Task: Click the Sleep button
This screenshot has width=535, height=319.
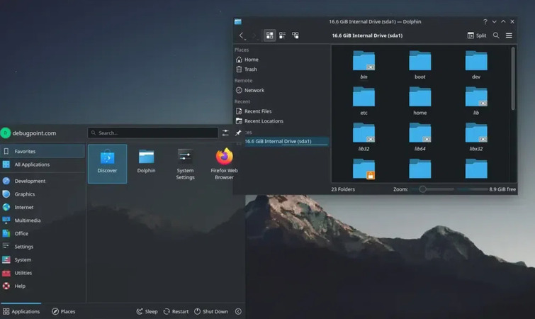Action: point(147,311)
